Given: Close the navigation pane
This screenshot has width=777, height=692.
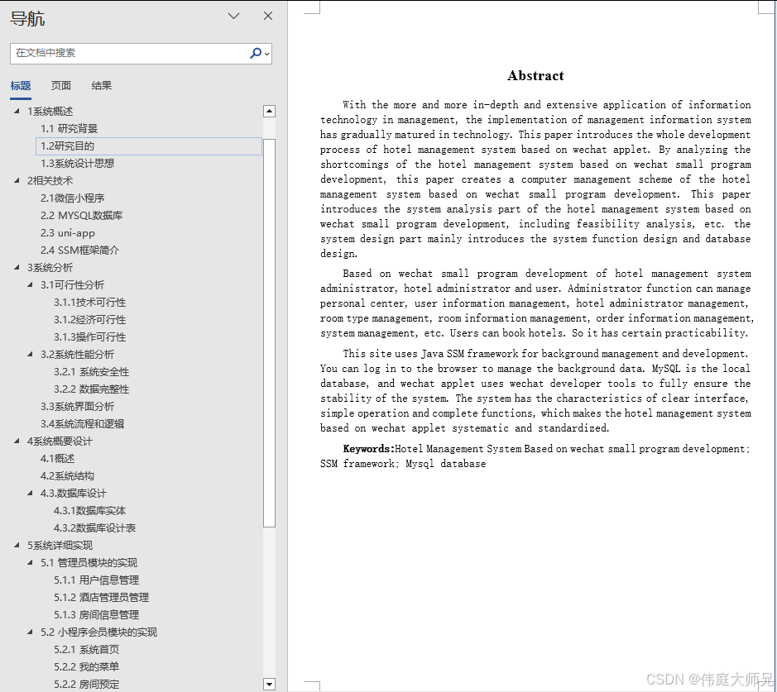Looking at the screenshot, I should [x=268, y=16].
